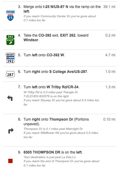Click the 39.1 mi distance label
Screen dimensions: 119x176
[109, 7]
